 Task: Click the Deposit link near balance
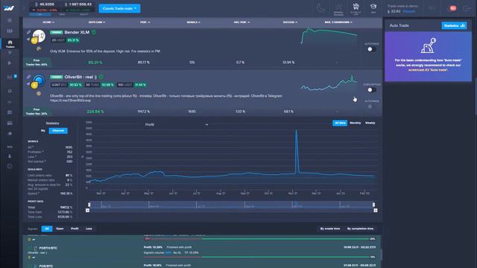[x=409, y=11]
